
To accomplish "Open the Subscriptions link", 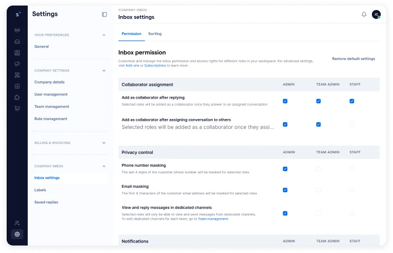I will (155, 65).
